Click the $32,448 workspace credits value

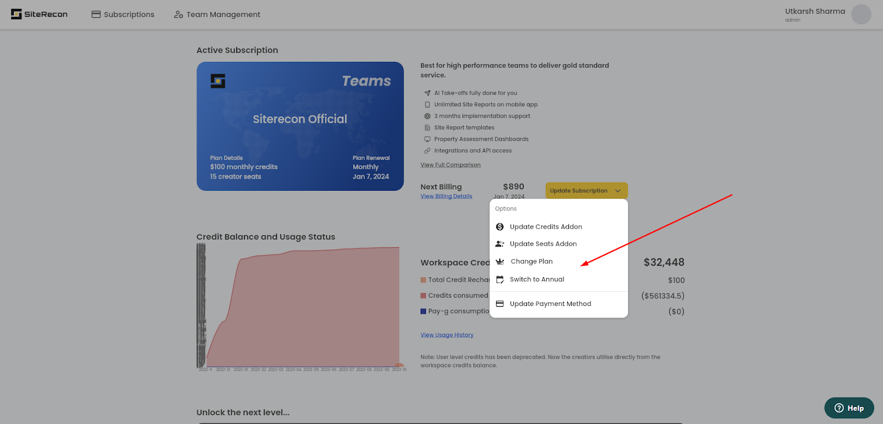tap(664, 262)
